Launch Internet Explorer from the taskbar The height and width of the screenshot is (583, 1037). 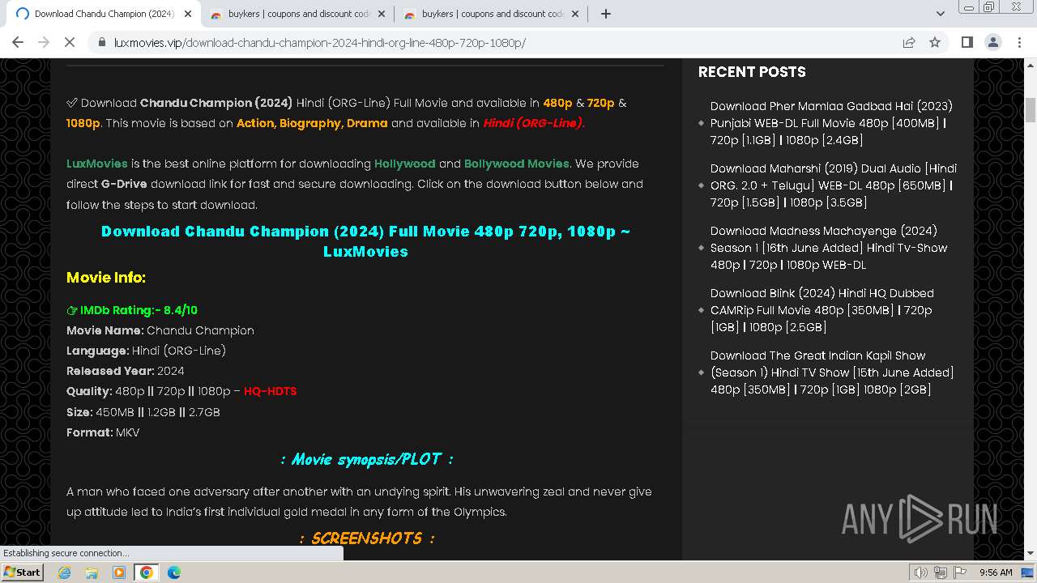coord(65,572)
